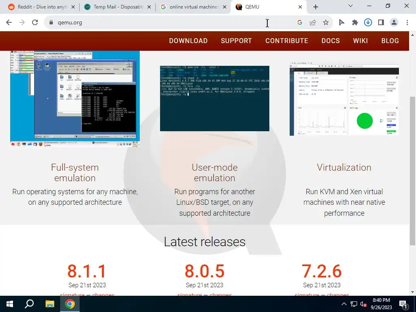The height and width of the screenshot is (312, 416).
Task: Click the Full-system emulation screenshot
Action: 75,99
